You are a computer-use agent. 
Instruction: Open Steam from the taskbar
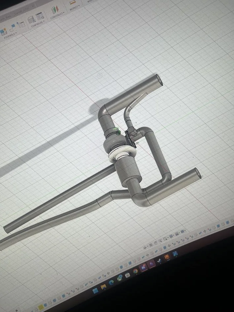click(x=159, y=260)
